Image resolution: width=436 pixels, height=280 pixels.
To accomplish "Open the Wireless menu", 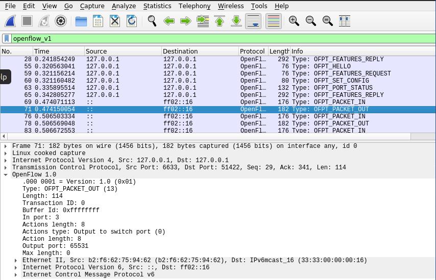I will [231, 6].
